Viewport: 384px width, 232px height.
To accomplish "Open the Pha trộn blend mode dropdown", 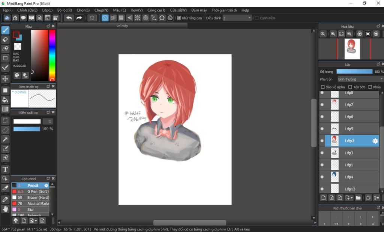I will pyautogui.click(x=360, y=79).
